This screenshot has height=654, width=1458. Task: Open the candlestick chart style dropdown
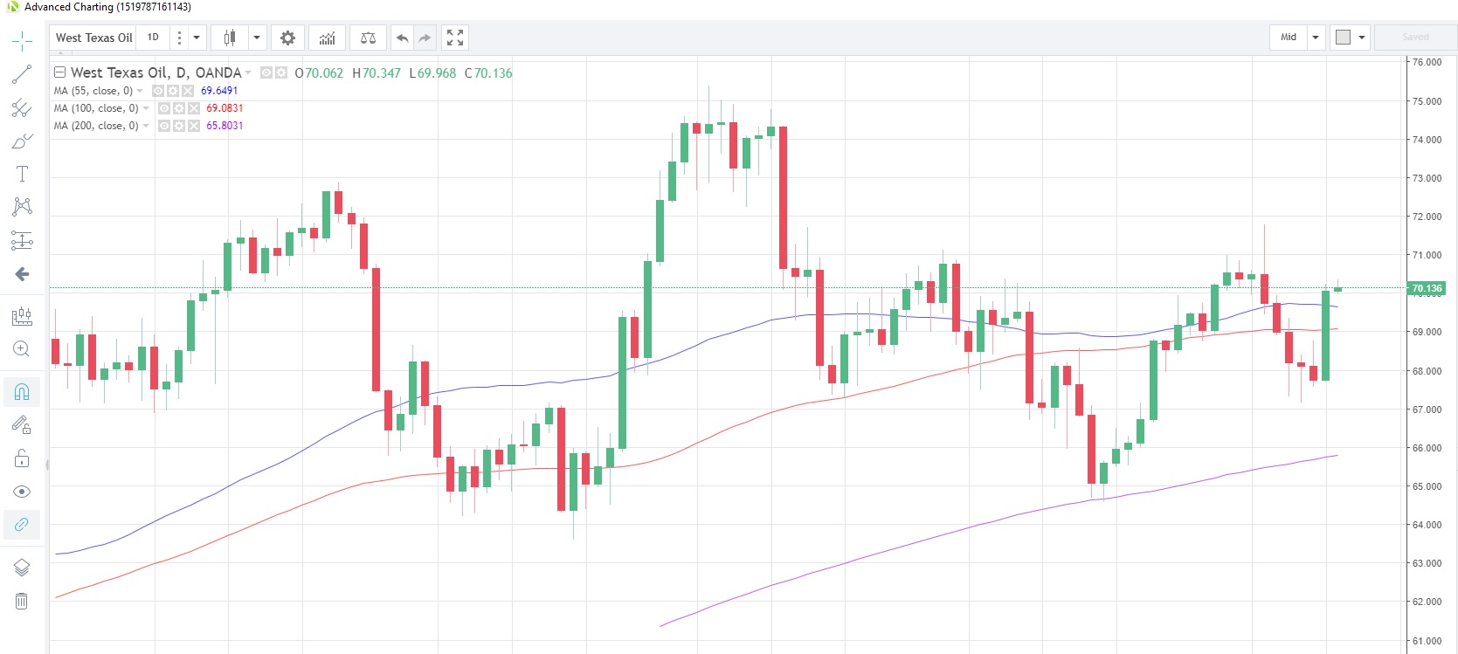(257, 38)
